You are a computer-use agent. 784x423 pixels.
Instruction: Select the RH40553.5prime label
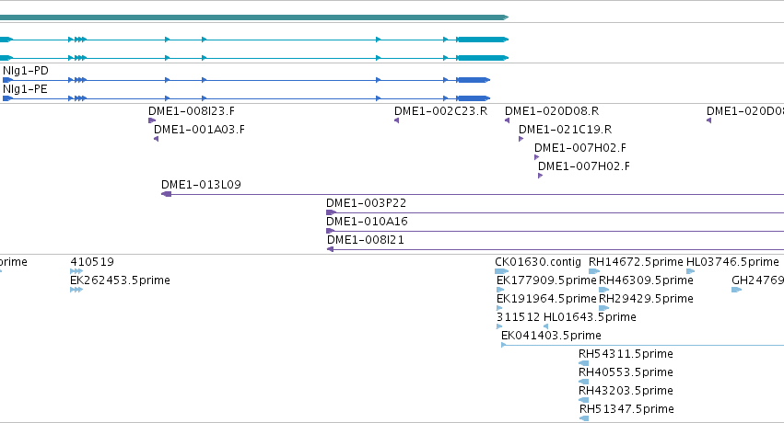click(626, 372)
